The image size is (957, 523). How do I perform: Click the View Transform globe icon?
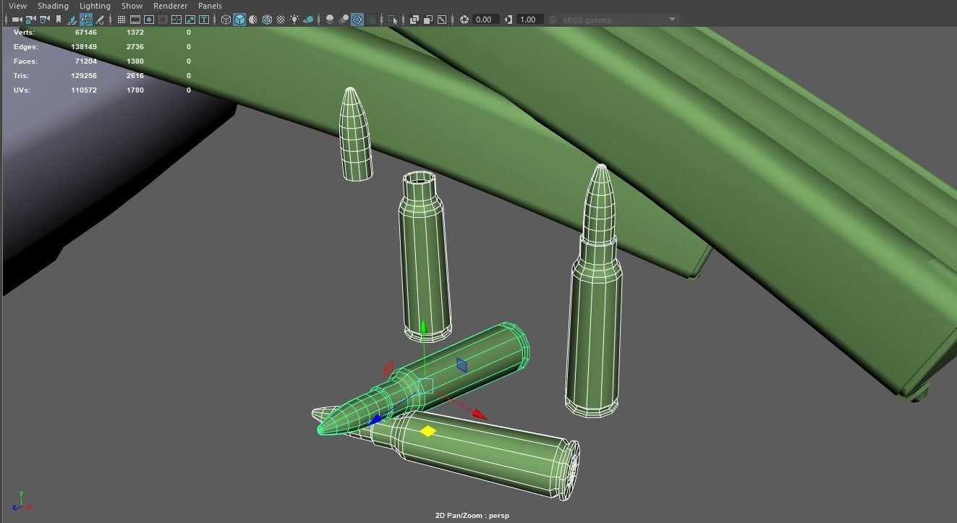[552, 20]
